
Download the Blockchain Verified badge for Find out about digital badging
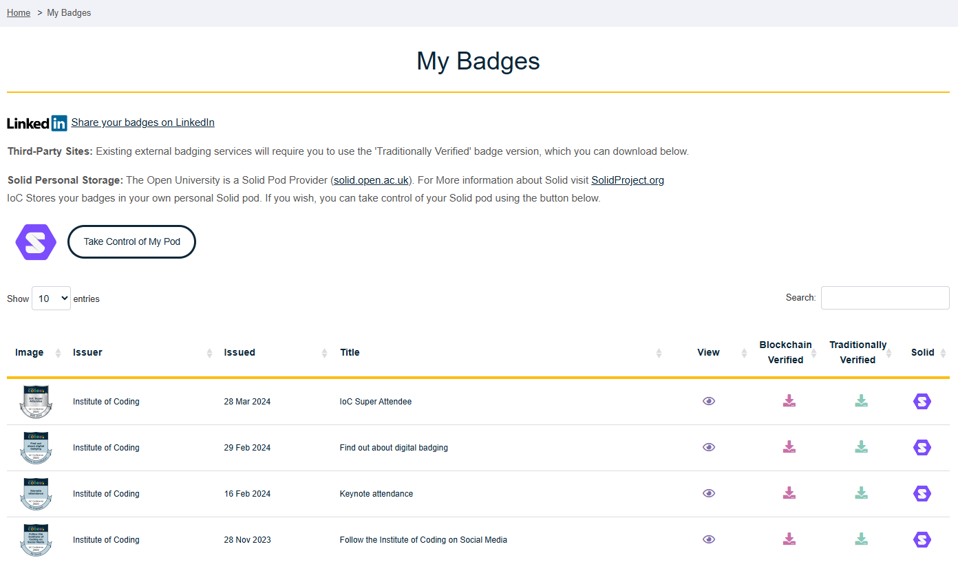[789, 447]
